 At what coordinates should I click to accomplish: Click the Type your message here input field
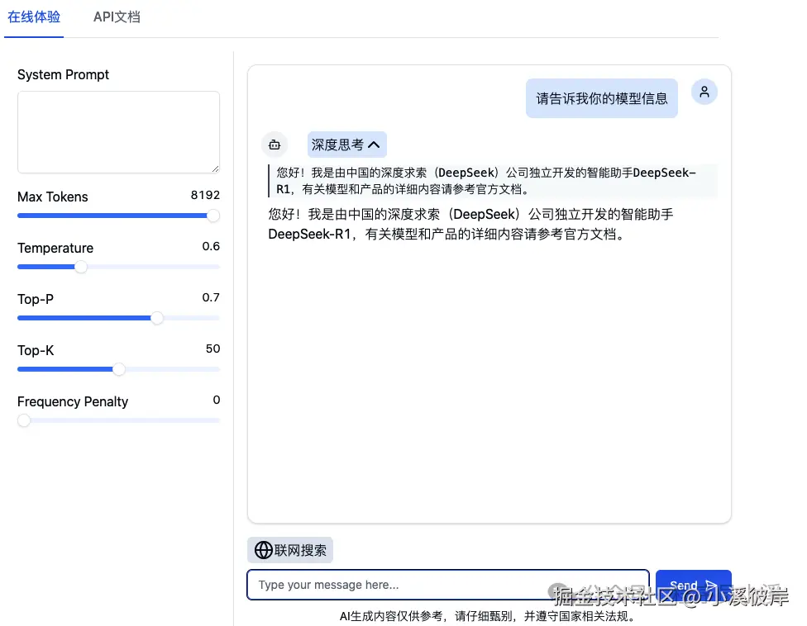coord(446,585)
